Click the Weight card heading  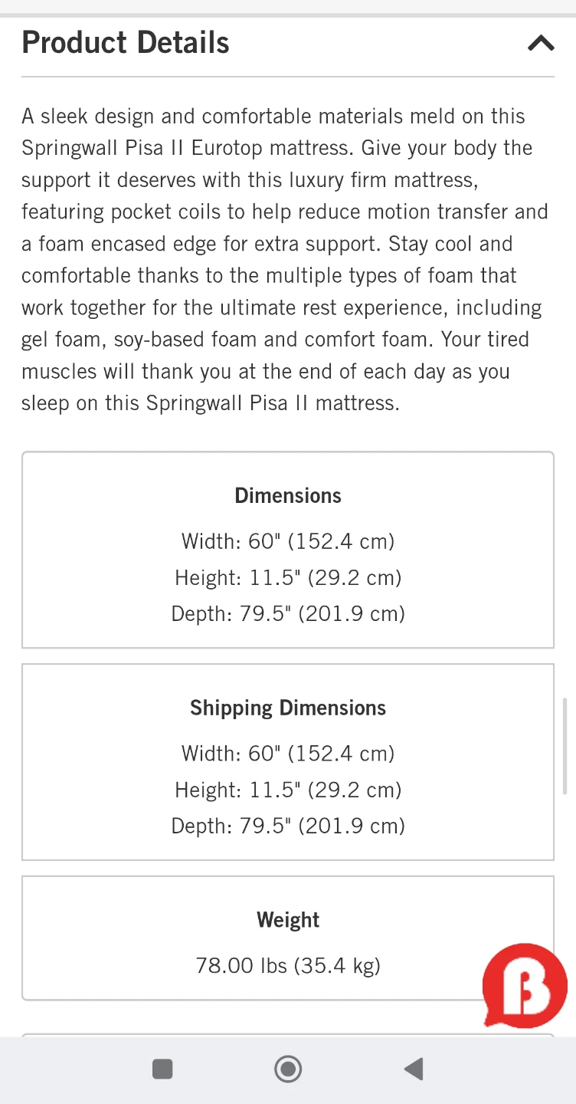[x=288, y=920]
